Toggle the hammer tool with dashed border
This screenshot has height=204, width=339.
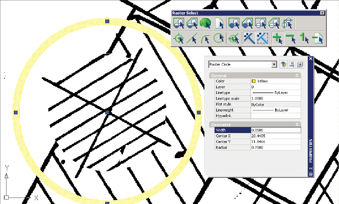coord(263,38)
